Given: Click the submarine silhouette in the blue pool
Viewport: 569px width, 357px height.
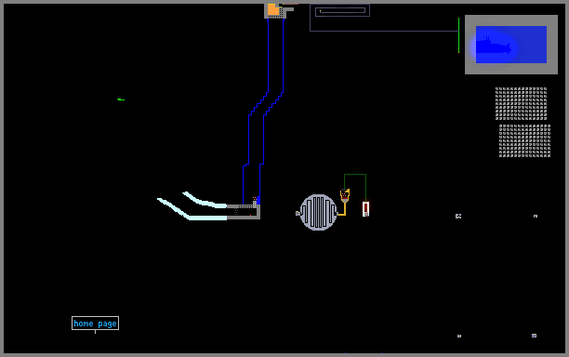Looking at the screenshot, I should pos(494,46).
